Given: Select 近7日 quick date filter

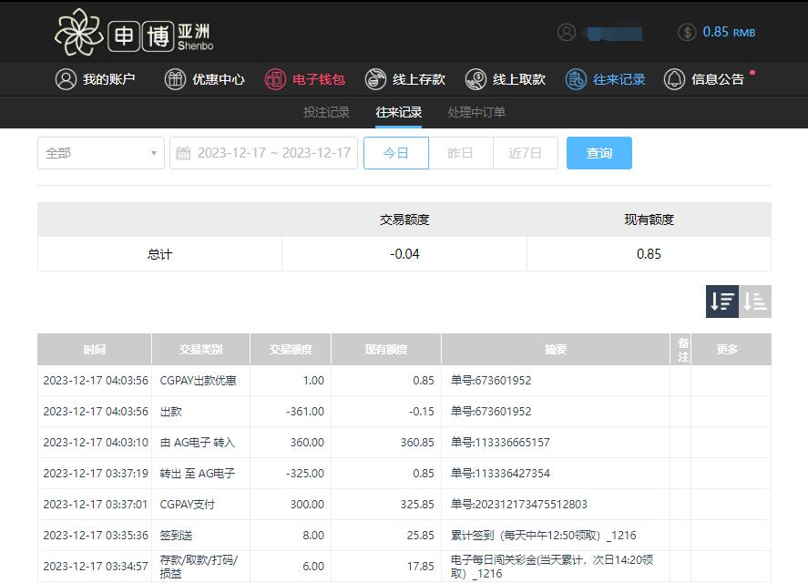Looking at the screenshot, I should pyautogui.click(x=526, y=153).
